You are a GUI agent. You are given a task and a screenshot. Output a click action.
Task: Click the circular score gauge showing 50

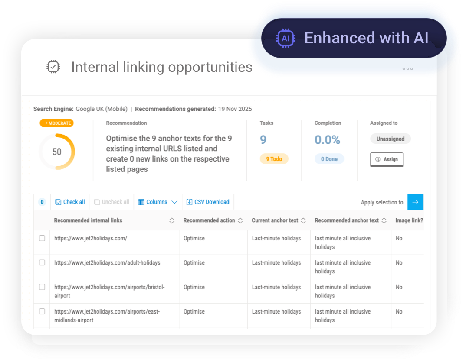tap(57, 152)
